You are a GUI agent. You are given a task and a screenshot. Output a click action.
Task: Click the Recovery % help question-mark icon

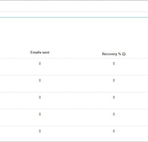[124, 54]
